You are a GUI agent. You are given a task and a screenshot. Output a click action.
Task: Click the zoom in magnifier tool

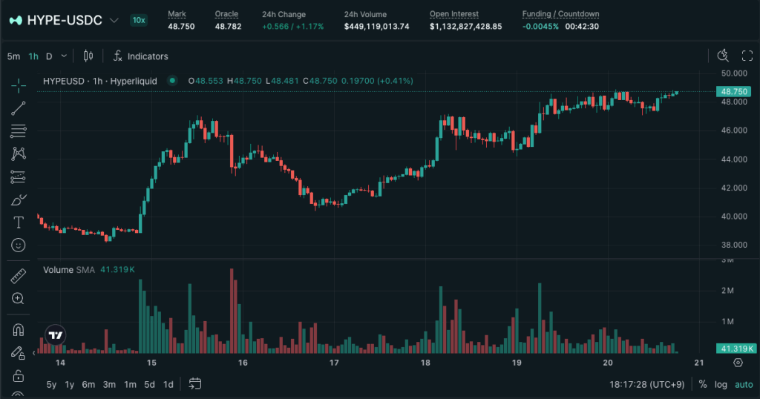(19, 298)
